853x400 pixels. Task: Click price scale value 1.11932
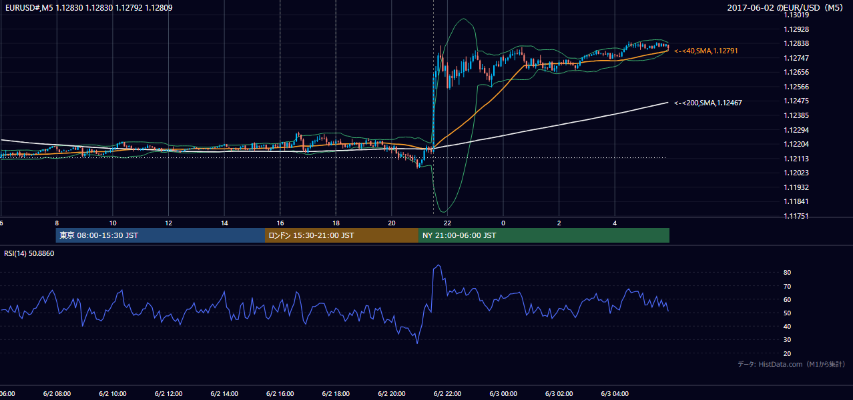coord(796,187)
